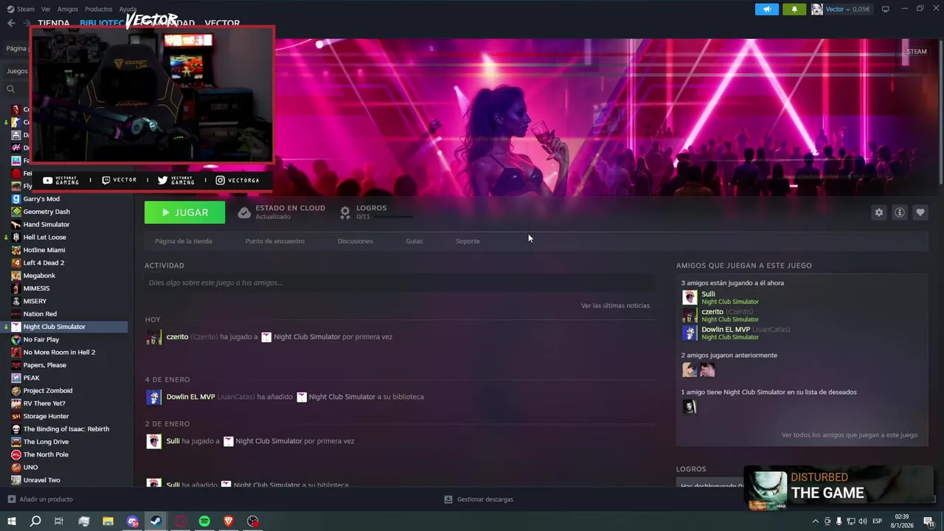The height and width of the screenshot is (531, 944).
Task: Click czerito's name in today's activity
Action: pos(177,337)
